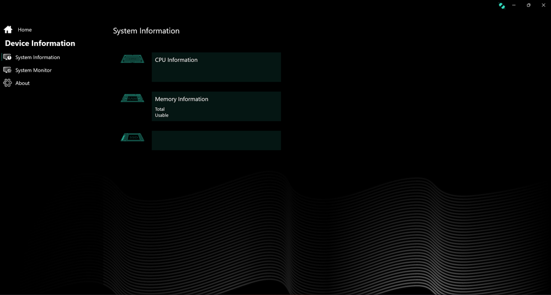Click the empty SSD storage panel
This screenshot has height=295, width=551.
coord(216,140)
